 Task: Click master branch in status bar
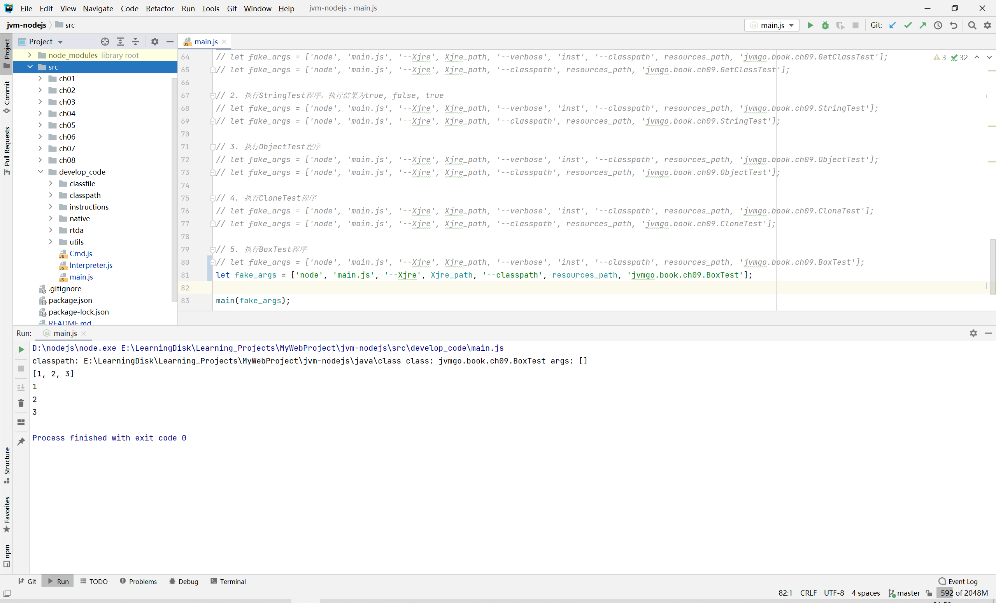904,593
